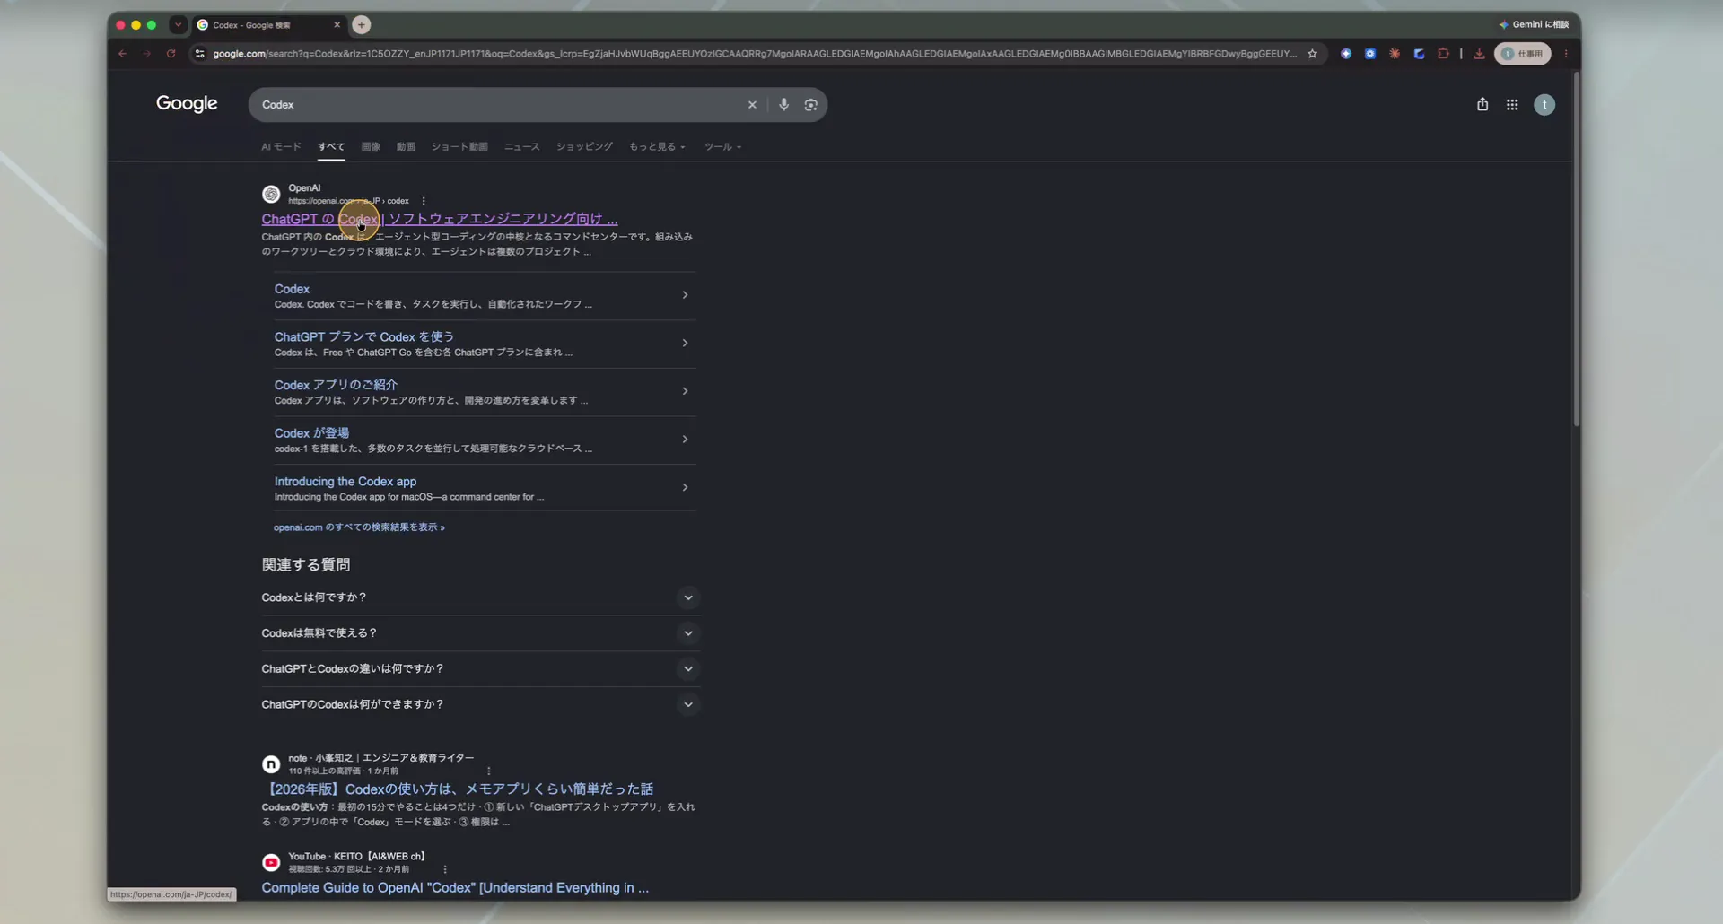Open the downloads icon in toolbar
This screenshot has width=1723, height=924.
(1479, 54)
